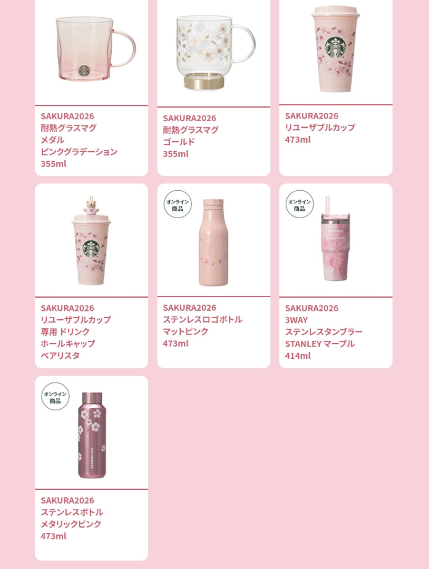The image size is (429, 569).
Task: Click the medal emblem on pink glass mug
Action: [84, 71]
